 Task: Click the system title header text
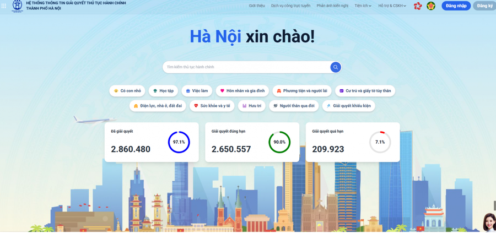click(x=76, y=6)
